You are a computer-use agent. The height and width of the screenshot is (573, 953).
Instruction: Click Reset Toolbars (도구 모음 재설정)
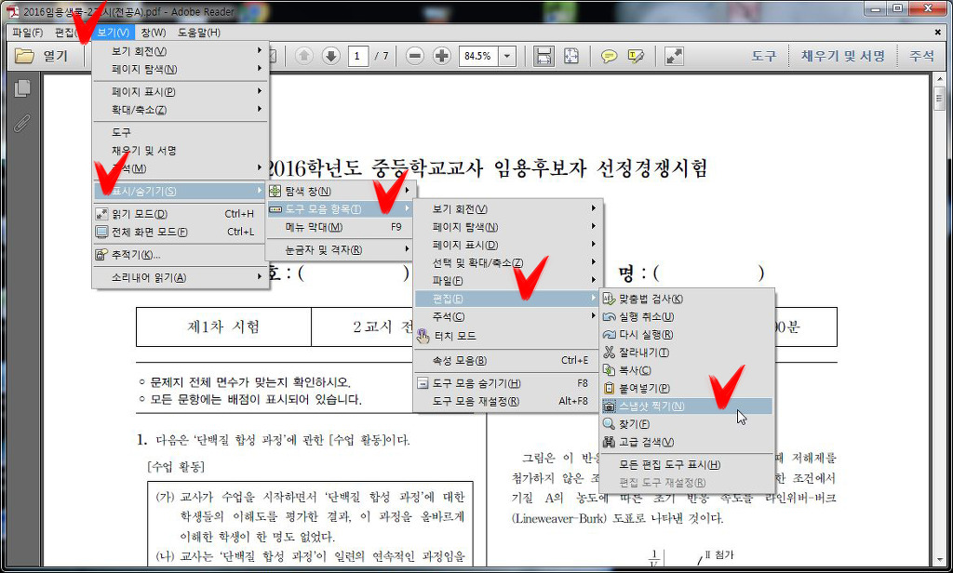(x=507, y=402)
